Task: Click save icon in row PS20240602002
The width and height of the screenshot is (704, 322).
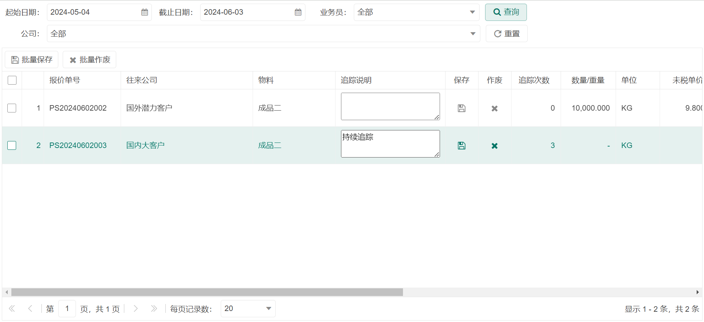Action: pos(462,108)
